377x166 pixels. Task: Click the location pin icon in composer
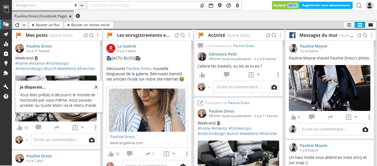pyautogui.click(x=219, y=5)
